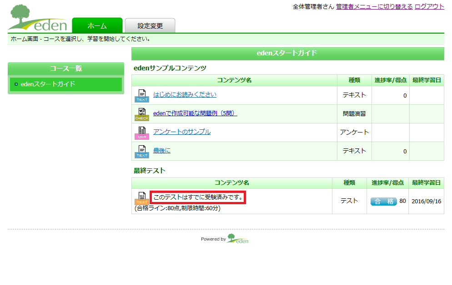Click the TEXT icon beside 最後に
452x285 pixels.
142,152
